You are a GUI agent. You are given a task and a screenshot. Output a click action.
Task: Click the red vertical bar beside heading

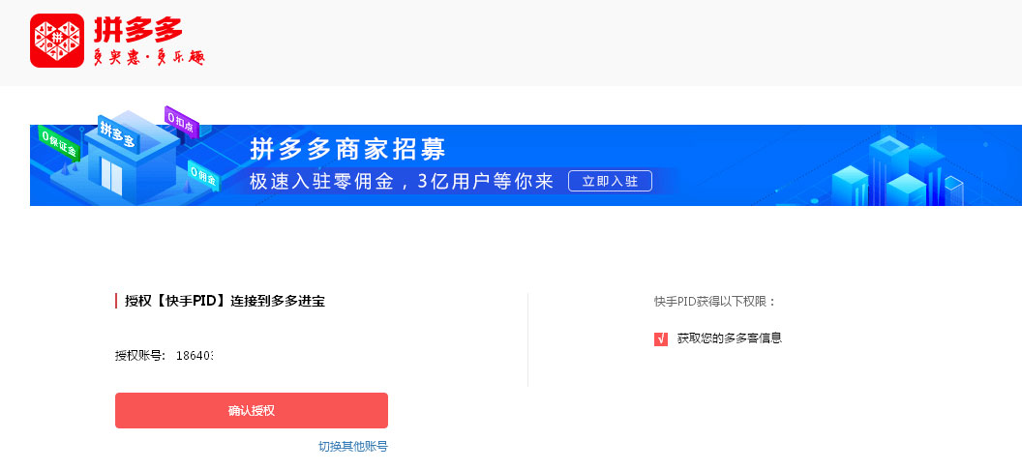point(116,302)
